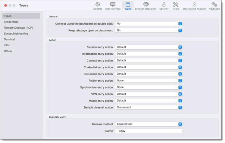Screen dimensions: 225x143
Task: Open Browser extensions puzzle icon
Action: click(x=146, y=4)
